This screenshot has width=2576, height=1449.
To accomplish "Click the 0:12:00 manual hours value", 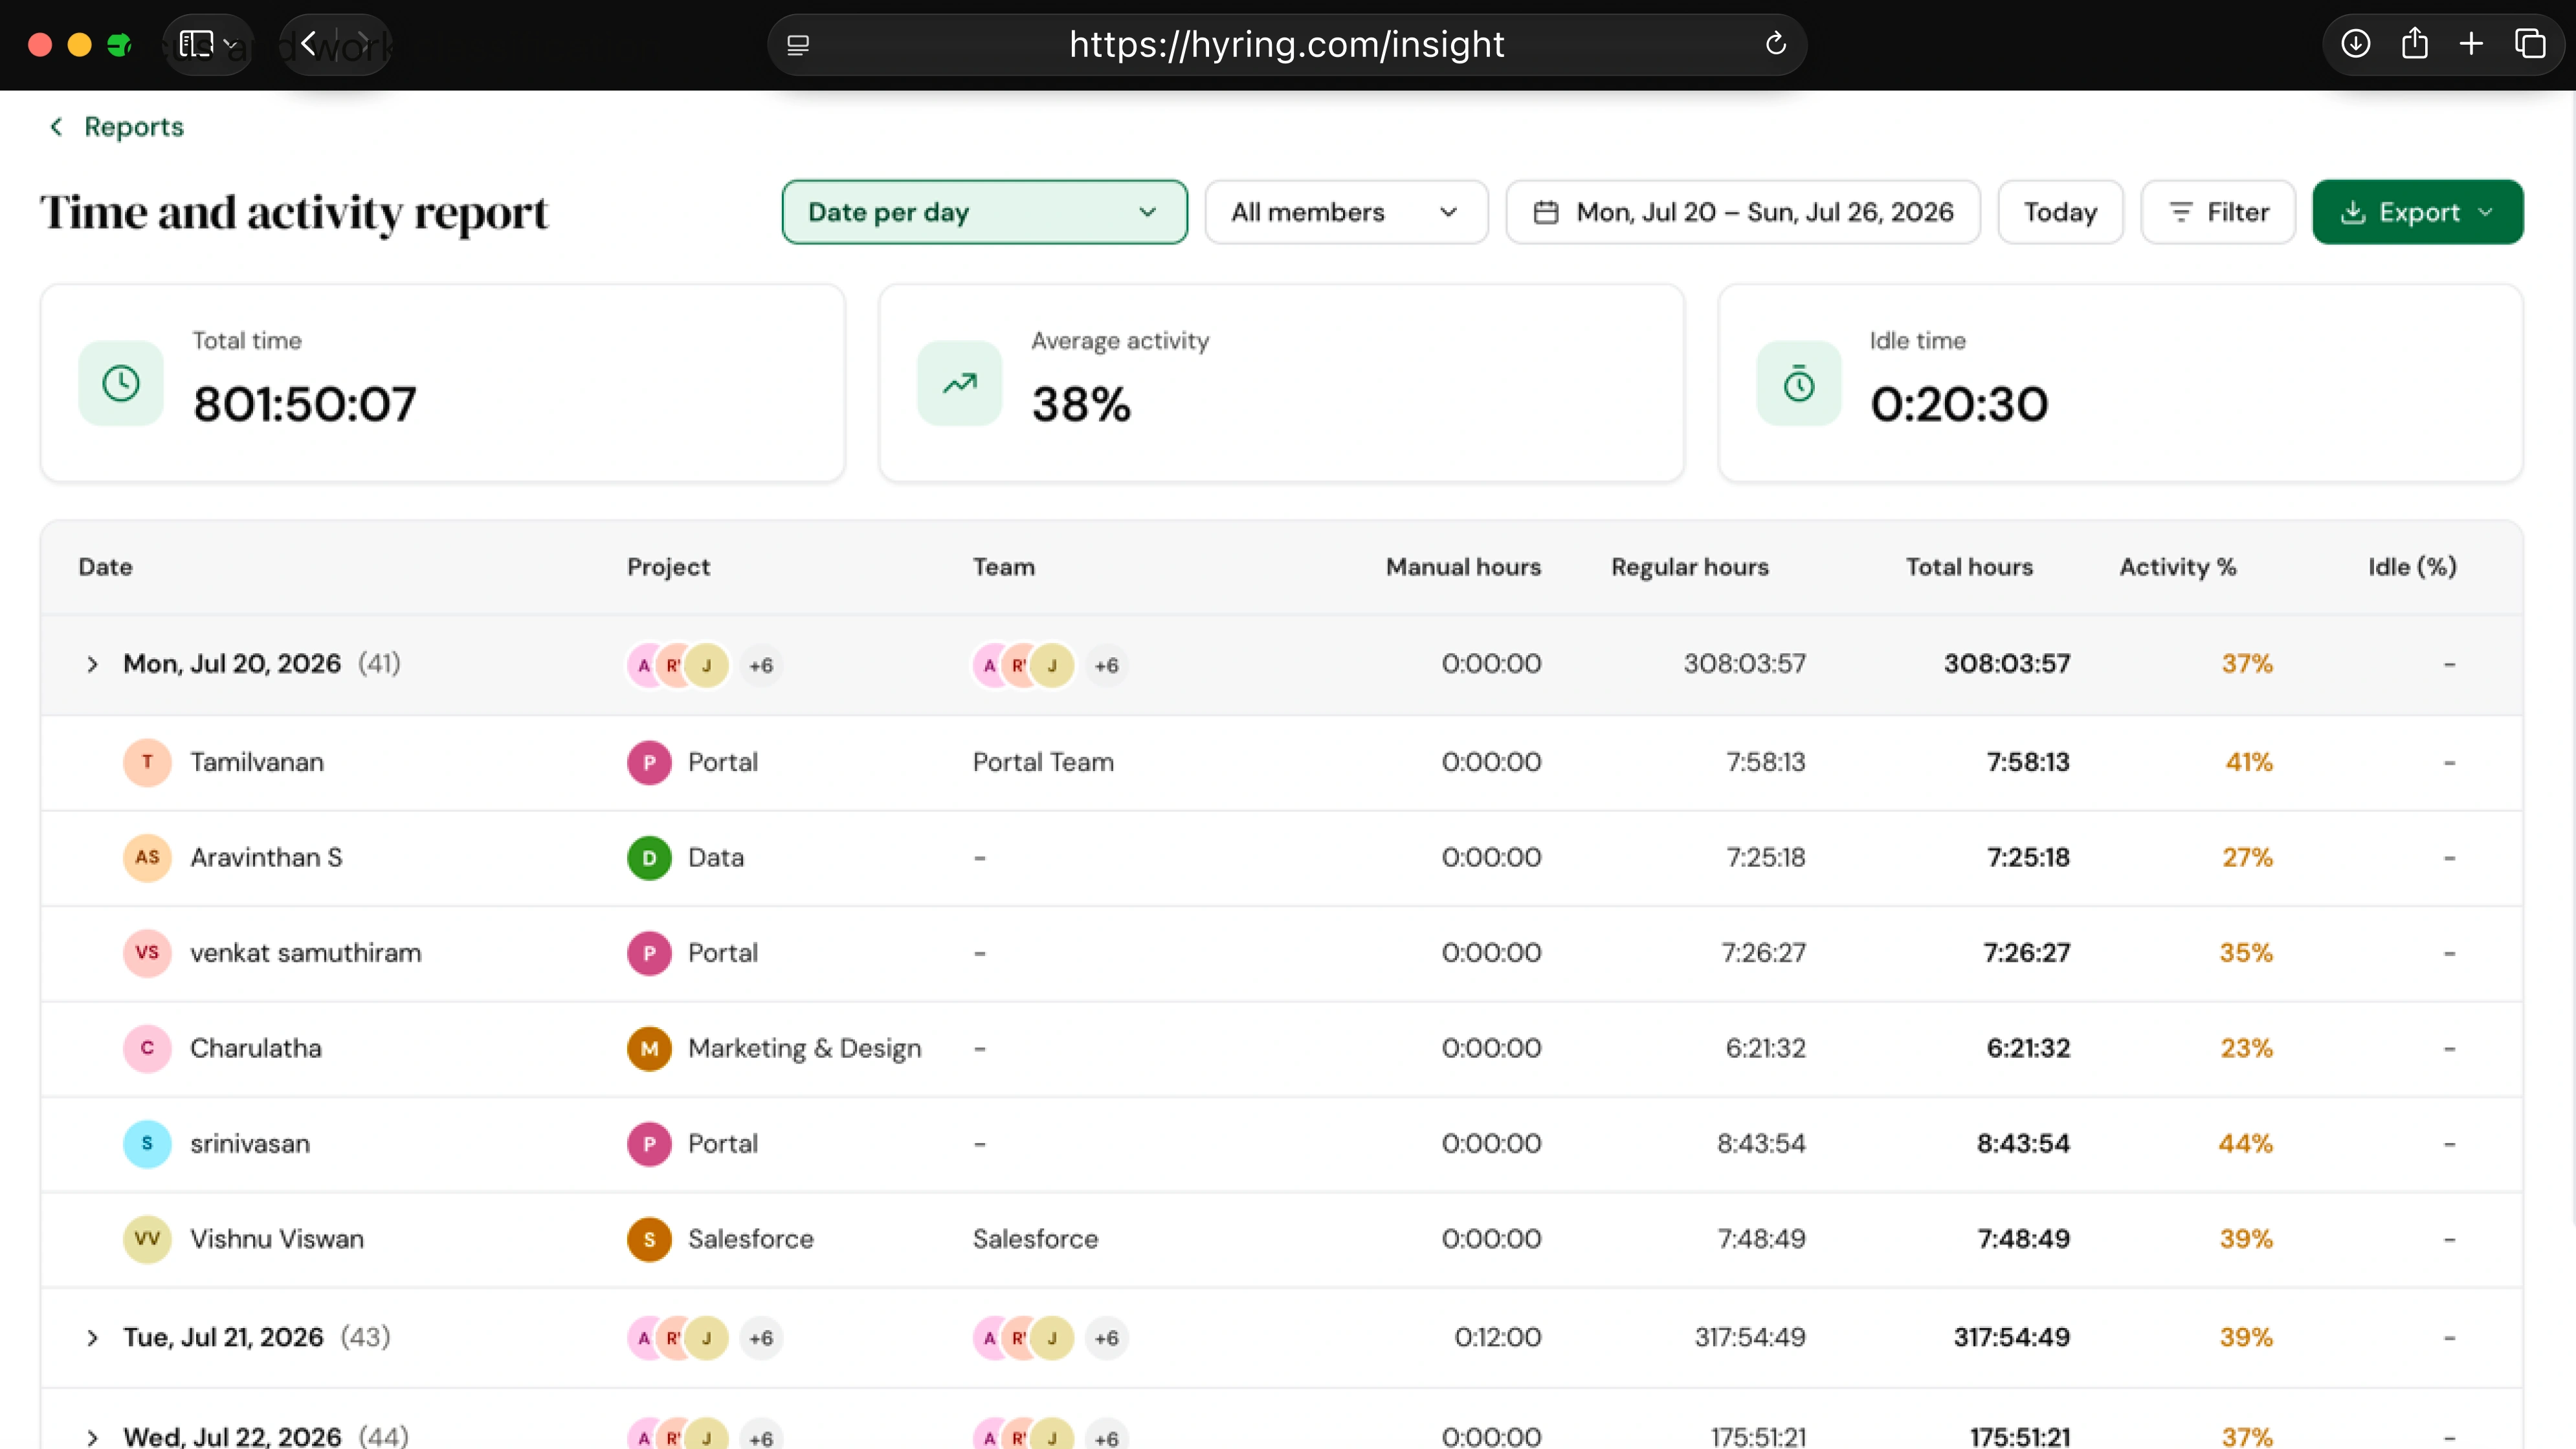I will 1497,1337.
